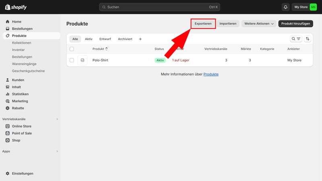
Task: Click the Exportieren button
Action: point(203,24)
